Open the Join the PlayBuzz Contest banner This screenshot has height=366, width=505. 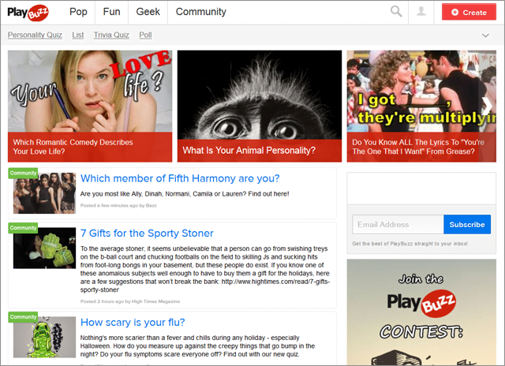421,312
